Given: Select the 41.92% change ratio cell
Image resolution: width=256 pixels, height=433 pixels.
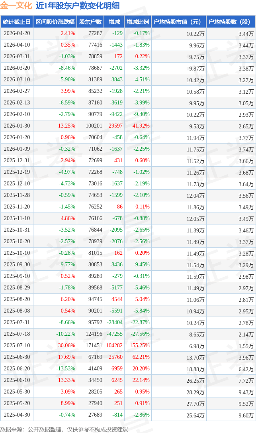Looking at the screenshot, I should (x=141, y=126).
